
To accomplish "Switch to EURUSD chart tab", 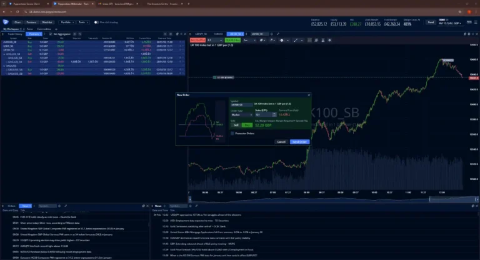I will 218,34.
